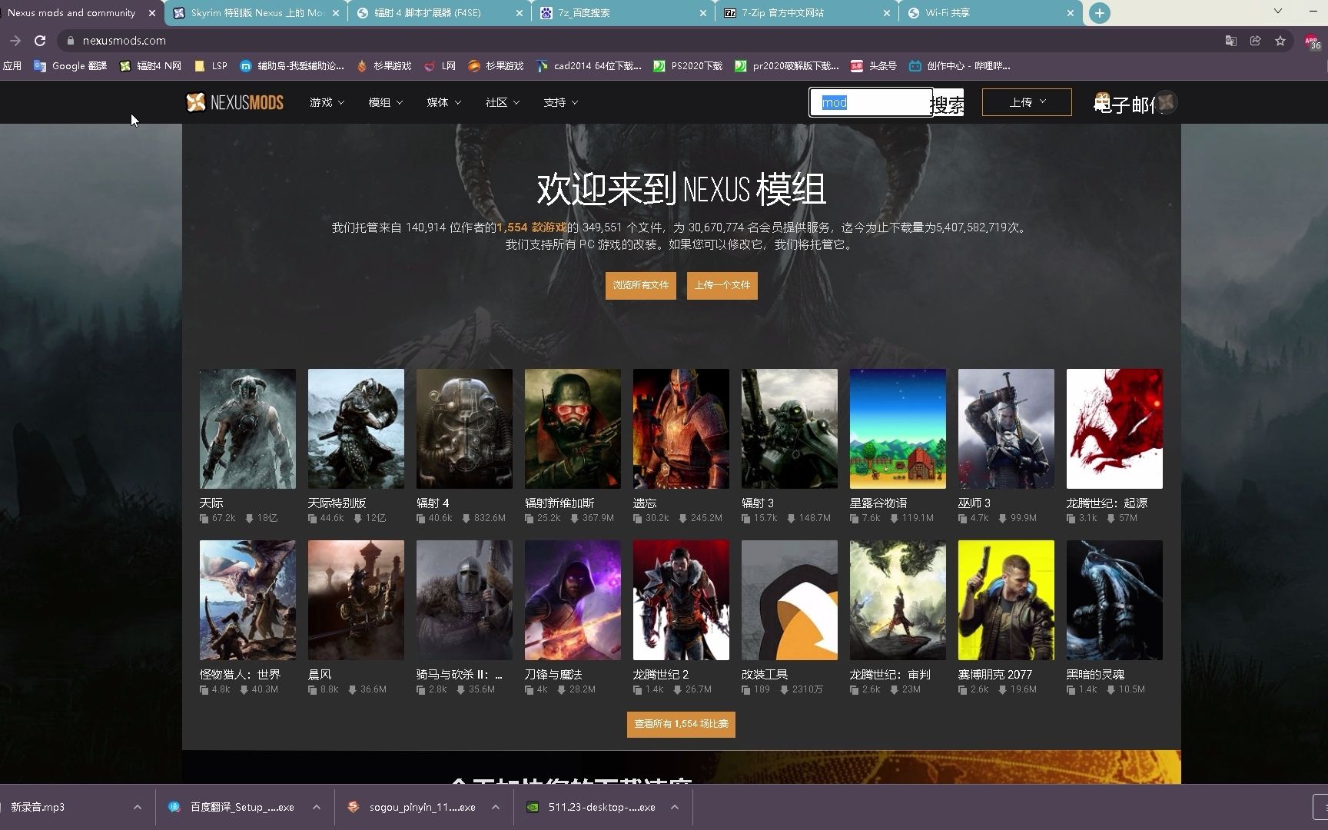Screen dimensions: 1328x830
Task: Close the Skyrim 特别版 Nexus tab
Action: pyautogui.click(x=336, y=13)
